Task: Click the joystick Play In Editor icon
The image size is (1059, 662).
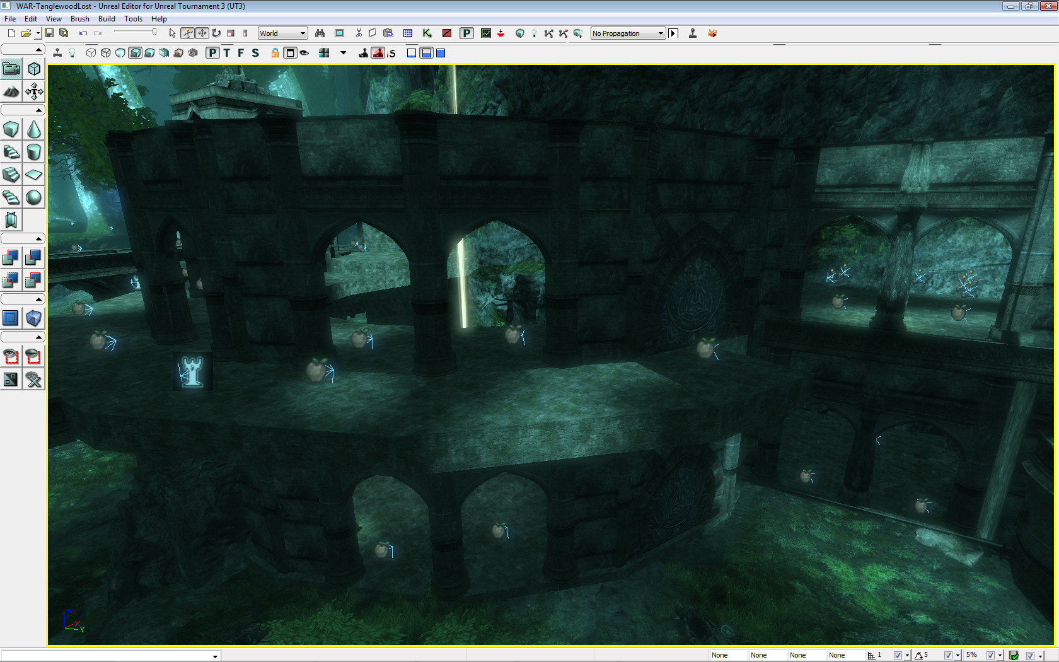Action: pyautogui.click(x=693, y=33)
